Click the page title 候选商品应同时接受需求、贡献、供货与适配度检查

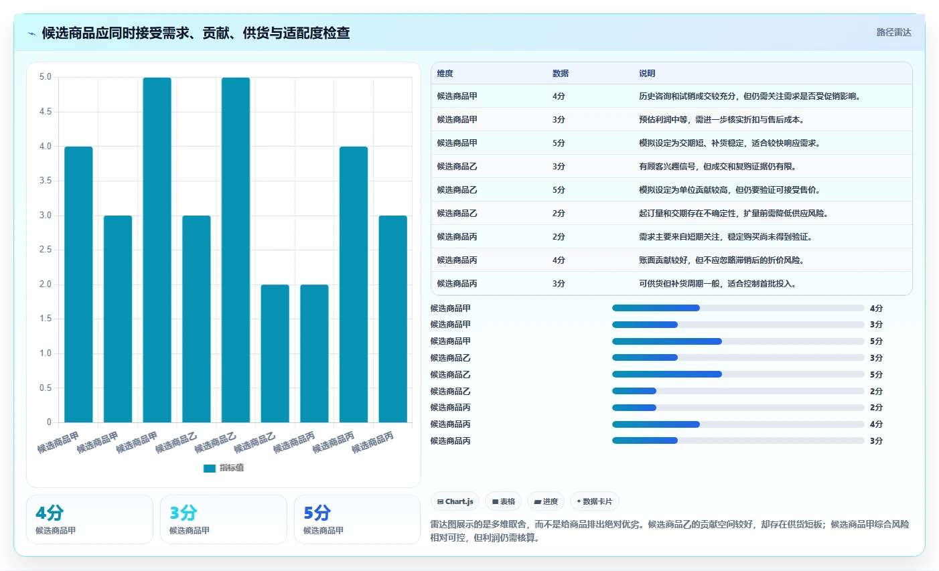coord(196,33)
